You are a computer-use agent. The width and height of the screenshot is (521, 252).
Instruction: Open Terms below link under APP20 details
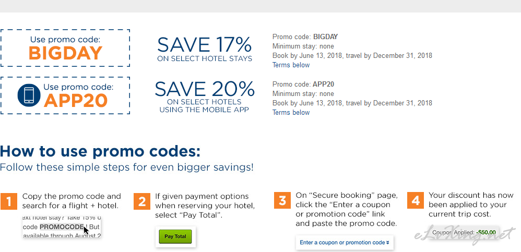291,113
